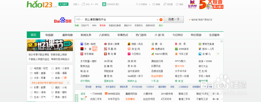This screenshot has height=102, width=261.
Task: Open 搜狐·热点 icon link
Action: click(x=129, y=44)
